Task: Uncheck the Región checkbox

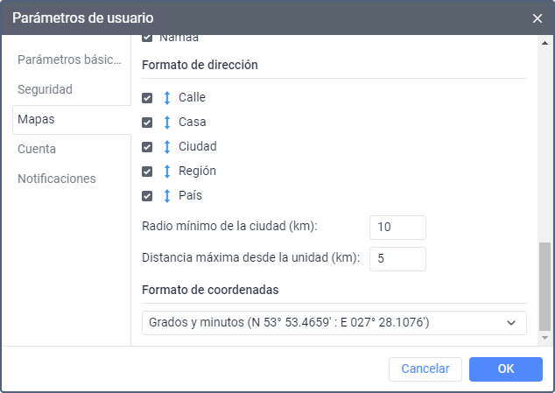Action: (x=147, y=172)
